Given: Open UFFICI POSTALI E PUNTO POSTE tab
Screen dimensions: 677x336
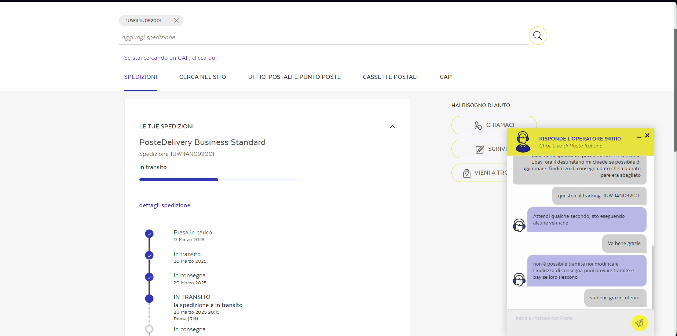Looking at the screenshot, I should pyautogui.click(x=294, y=77).
